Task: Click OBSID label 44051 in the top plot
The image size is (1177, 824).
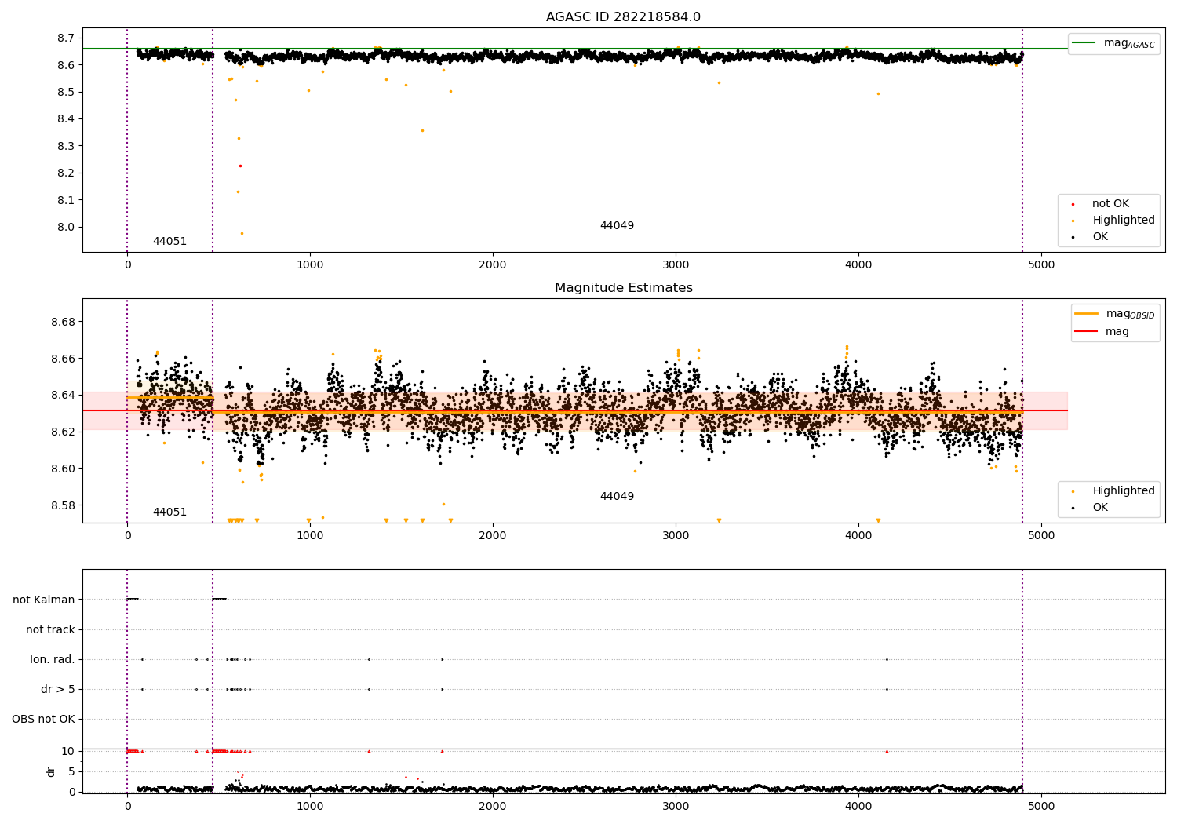Action: (x=169, y=242)
